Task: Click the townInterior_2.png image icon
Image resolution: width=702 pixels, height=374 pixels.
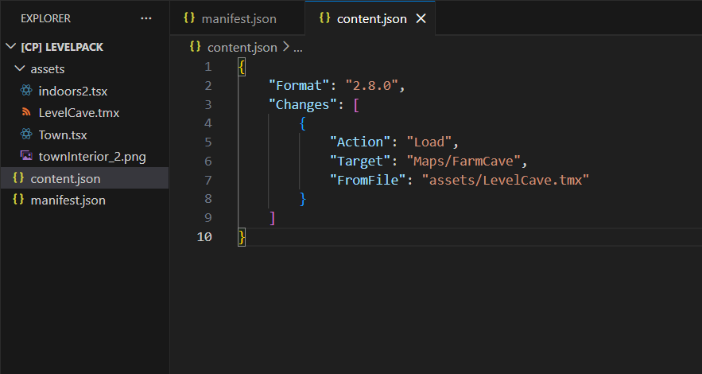Action: click(x=26, y=157)
